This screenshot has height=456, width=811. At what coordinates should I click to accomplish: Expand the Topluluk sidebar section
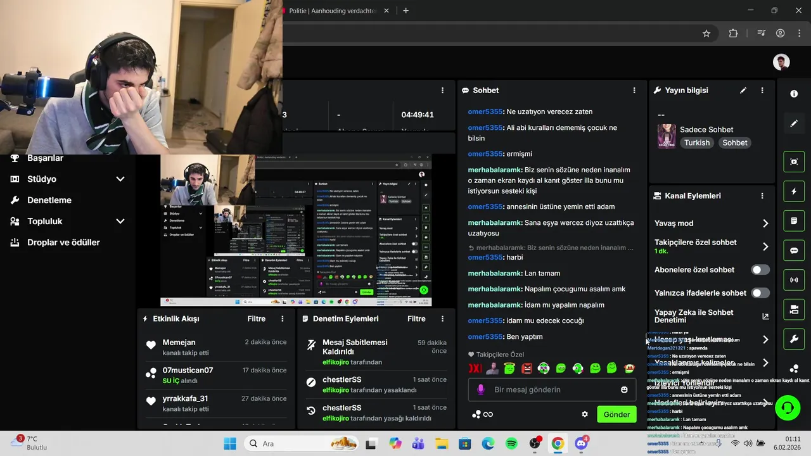tap(120, 221)
